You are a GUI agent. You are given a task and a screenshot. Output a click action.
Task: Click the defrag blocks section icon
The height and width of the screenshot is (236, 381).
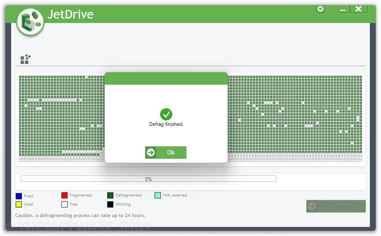pos(26,59)
